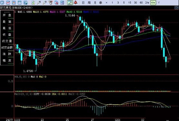Click the Y period option

(x=159, y=3)
